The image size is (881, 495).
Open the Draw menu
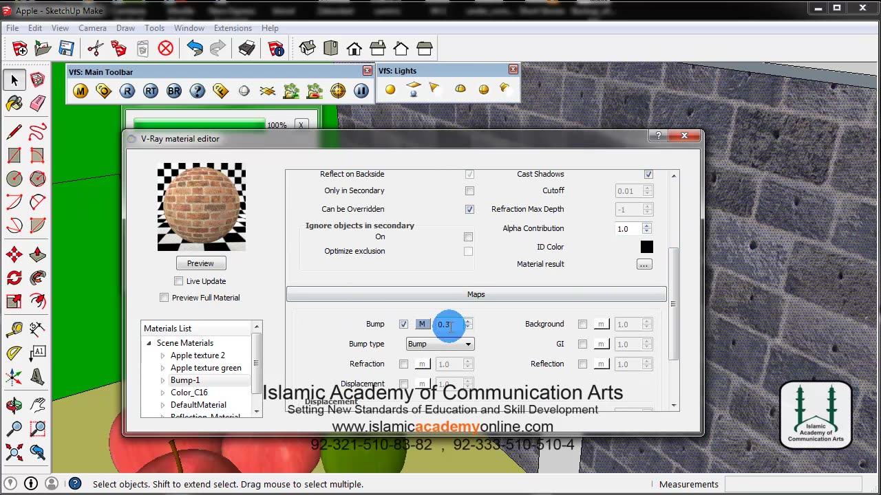[x=125, y=28]
